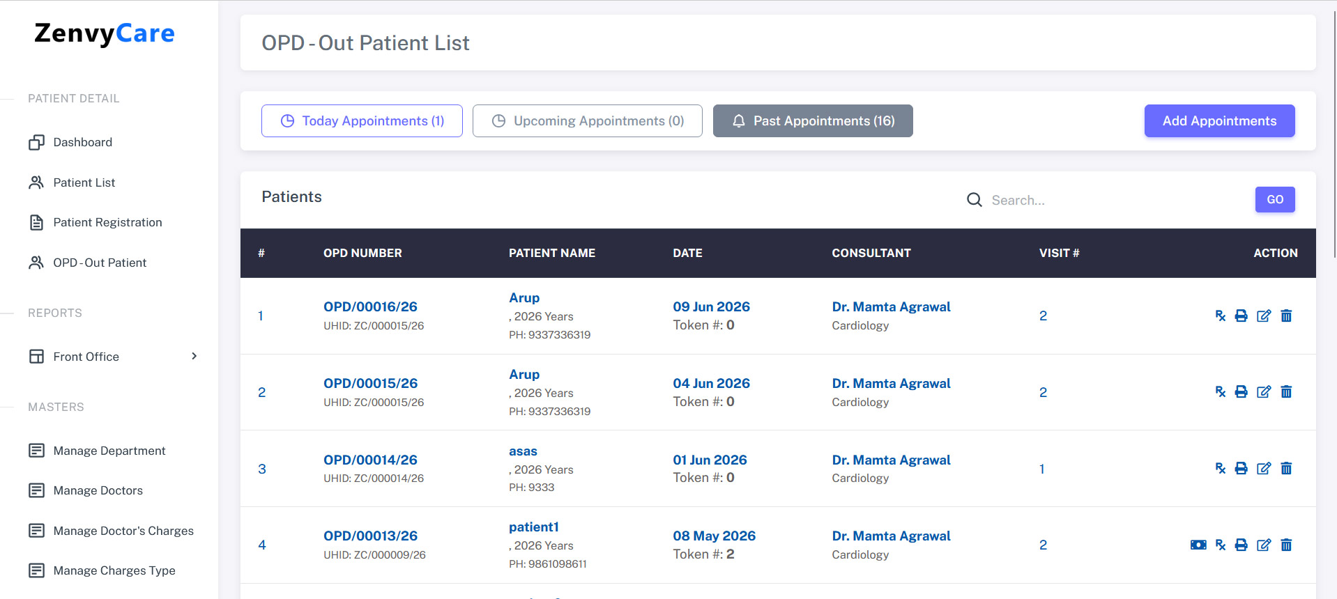Click PH: 9861098611 text
This screenshot has width=1337, height=599.
click(x=548, y=564)
